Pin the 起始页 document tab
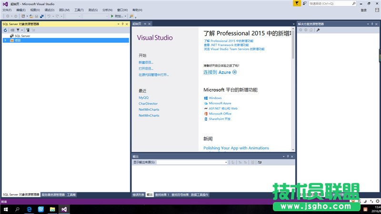Viewport: 381px width, 214px height. 145,24
